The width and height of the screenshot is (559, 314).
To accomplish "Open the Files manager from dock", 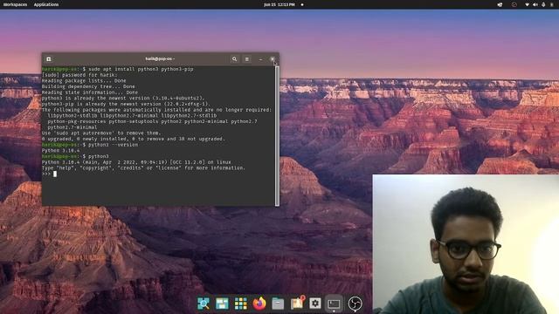I will click(278, 304).
